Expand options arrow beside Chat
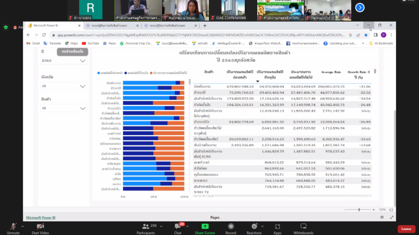 point(187,226)
